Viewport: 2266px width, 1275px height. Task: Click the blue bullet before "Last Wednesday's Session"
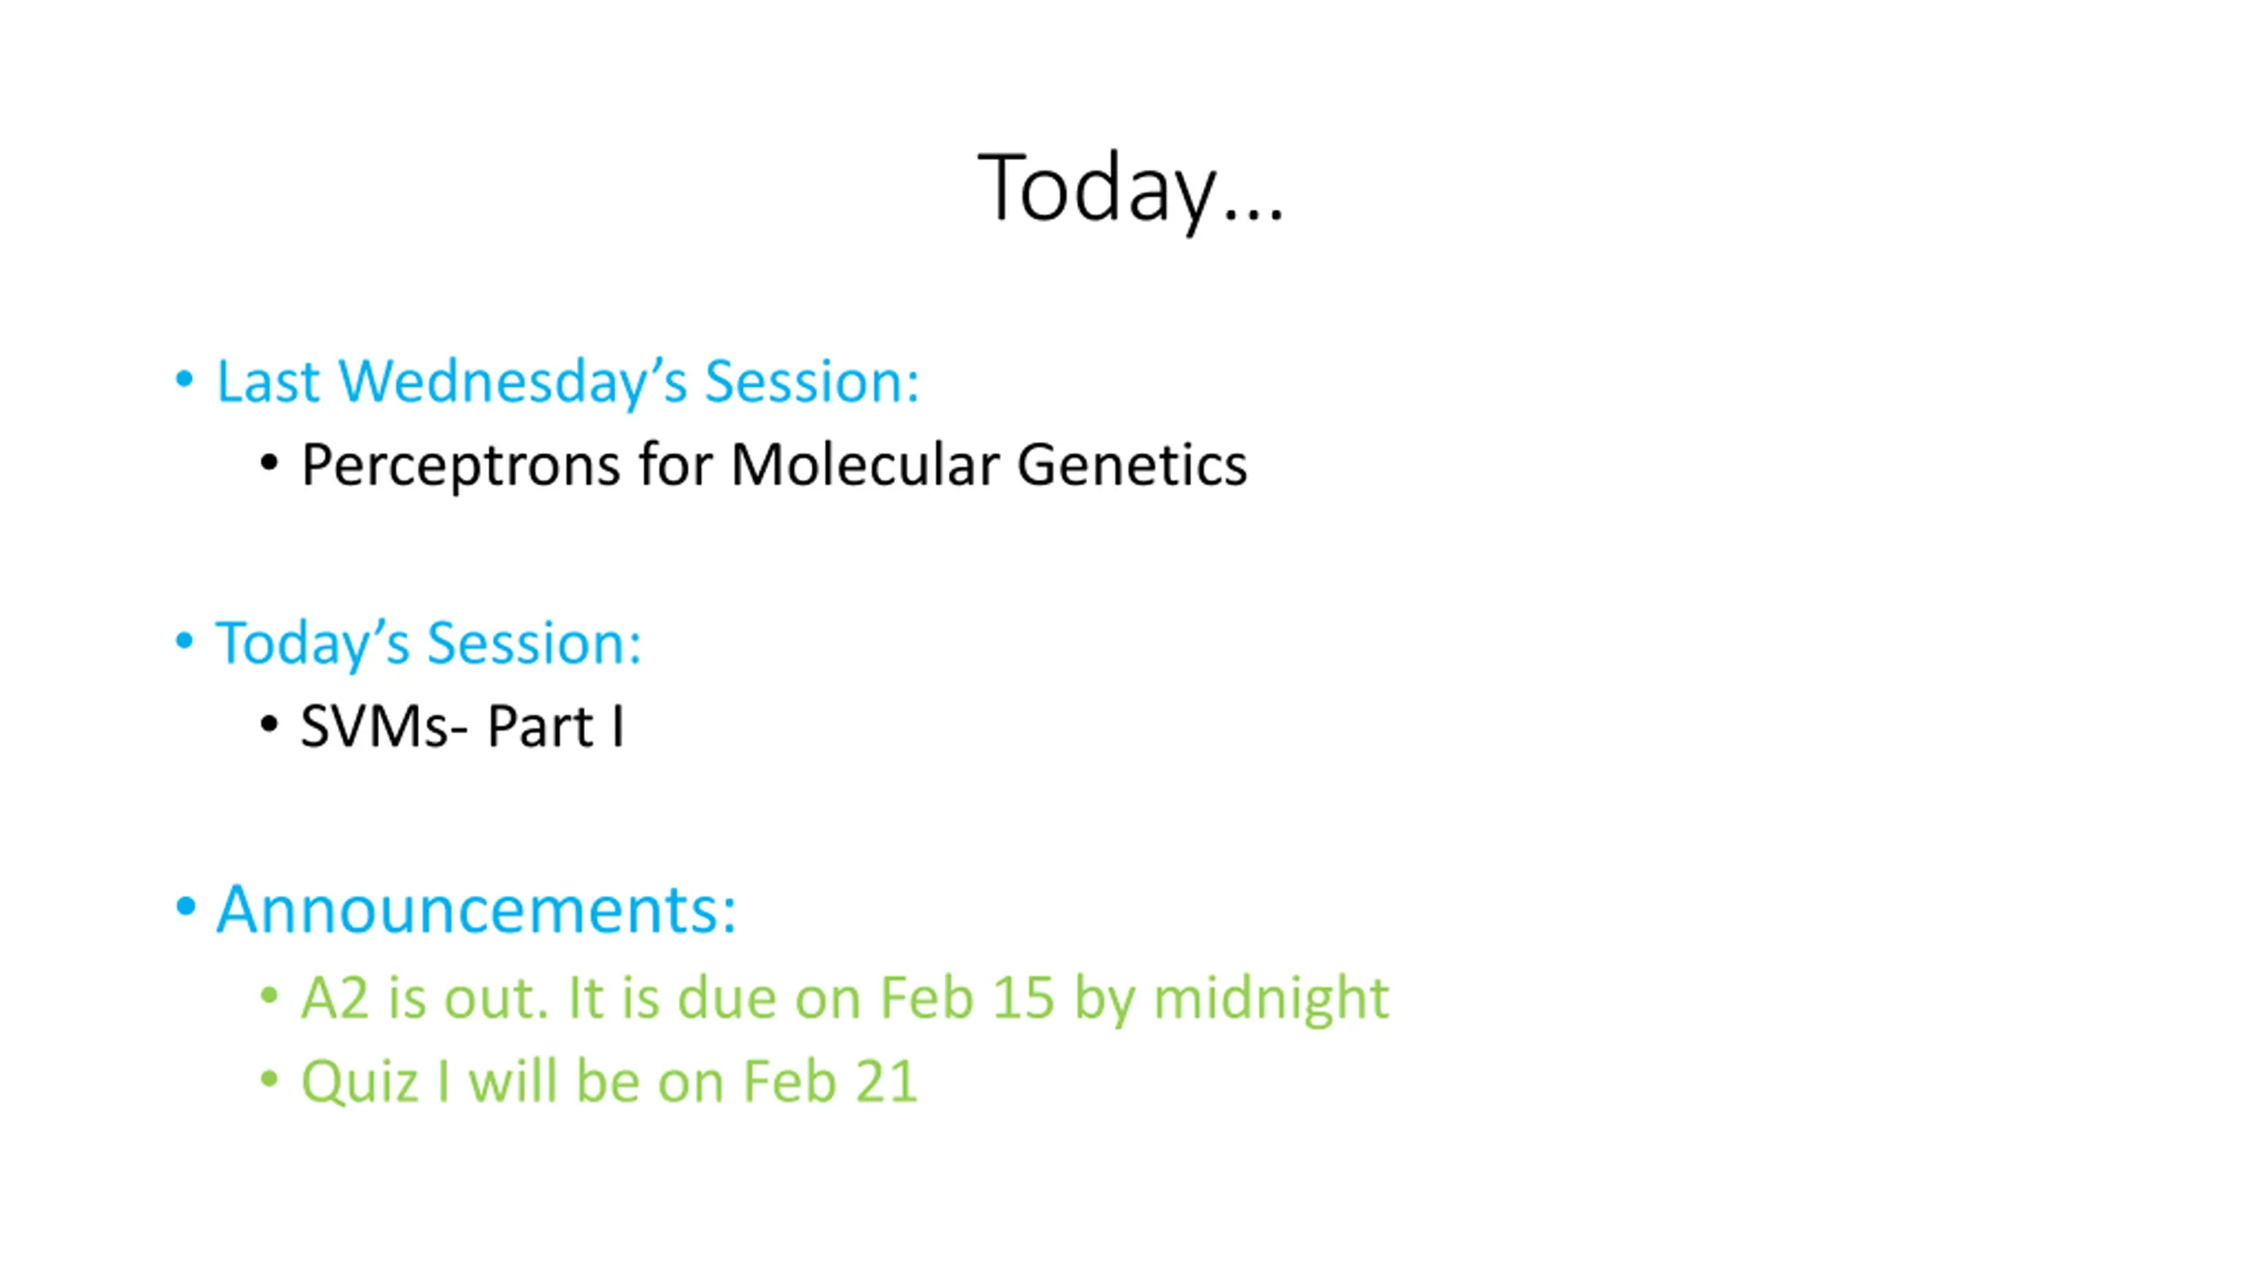point(184,380)
